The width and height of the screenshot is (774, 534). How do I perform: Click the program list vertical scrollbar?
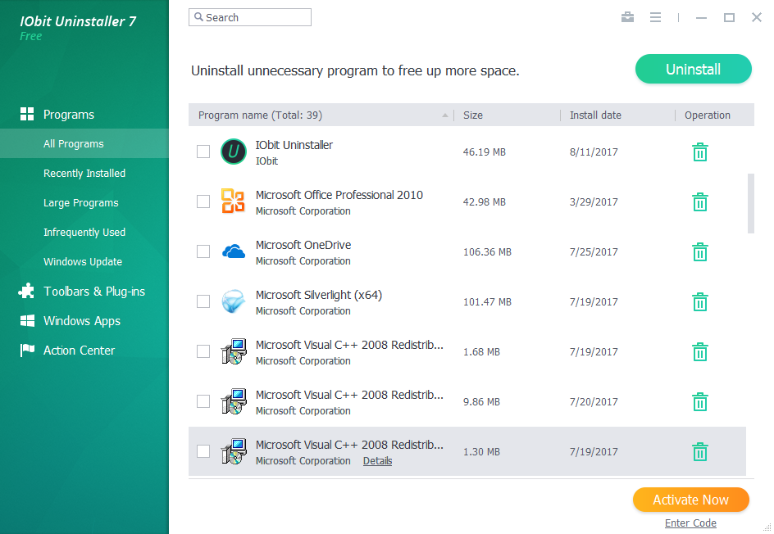pos(751,203)
